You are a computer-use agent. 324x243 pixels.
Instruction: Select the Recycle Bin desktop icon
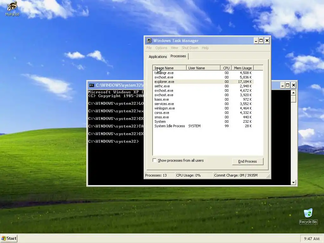(x=308, y=216)
